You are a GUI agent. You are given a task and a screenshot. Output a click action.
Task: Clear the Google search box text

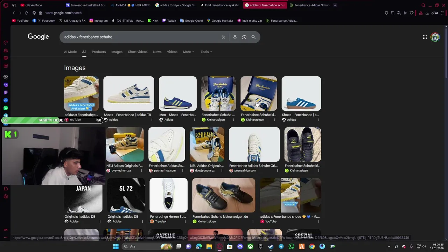223,37
